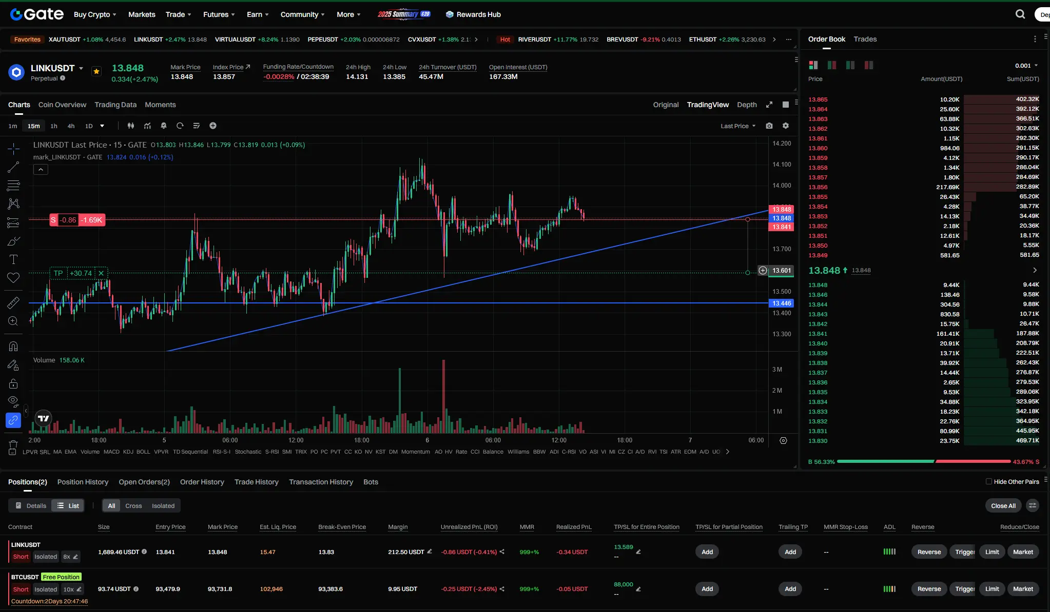Click the 13.841 bid price row
The width and height of the screenshot is (1050, 612).
point(818,334)
